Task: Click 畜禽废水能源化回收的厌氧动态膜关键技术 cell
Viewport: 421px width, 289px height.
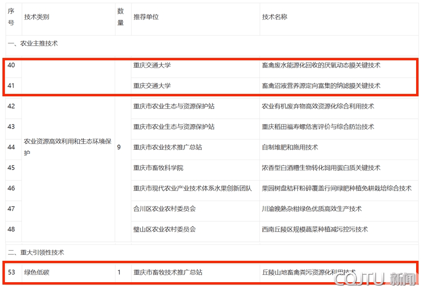Action: (321, 65)
